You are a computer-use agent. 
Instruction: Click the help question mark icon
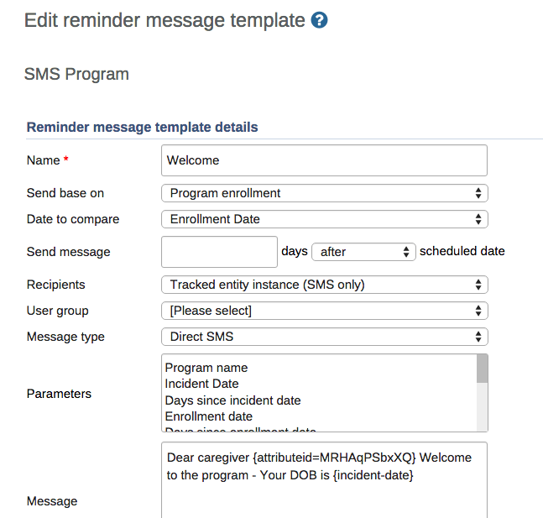tap(319, 20)
